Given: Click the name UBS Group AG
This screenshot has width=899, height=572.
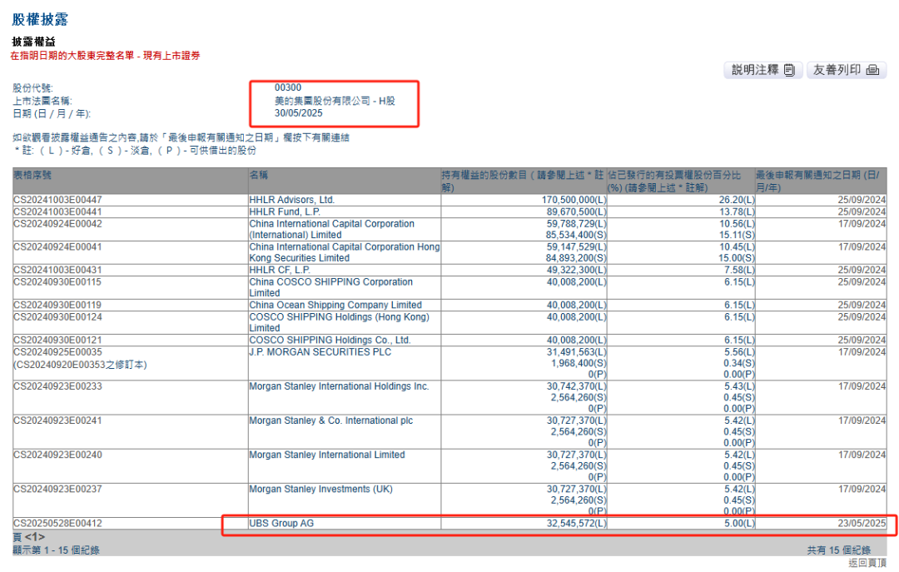Looking at the screenshot, I should coord(281,523).
